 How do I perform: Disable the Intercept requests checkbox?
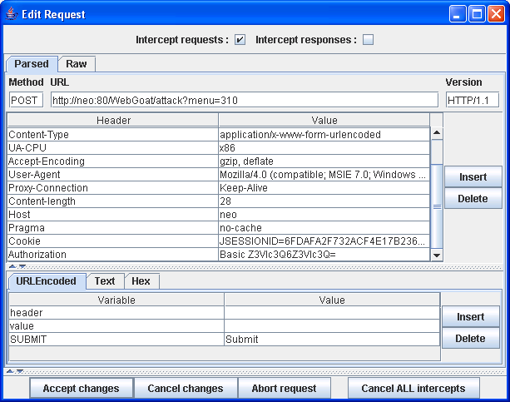coord(240,40)
